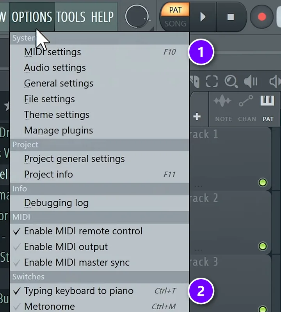Image resolution: width=281 pixels, height=312 pixels.
Task: Switch to PAT pattern mode
Action: point(175,10)
